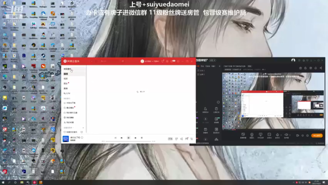
Task: Open the messages mail icon in NetEase Music header
Action: 172,61
